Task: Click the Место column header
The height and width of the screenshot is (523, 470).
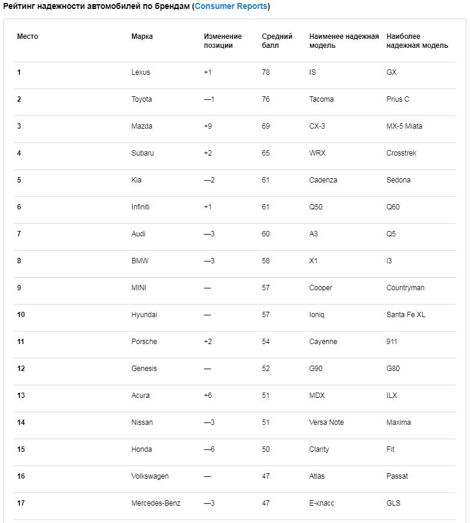Action: (x=28, y=37)
